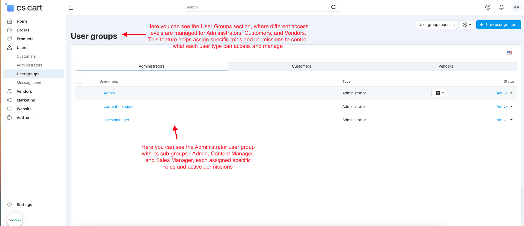Open the Admin row gear dropdown

(x=439, y=93)
